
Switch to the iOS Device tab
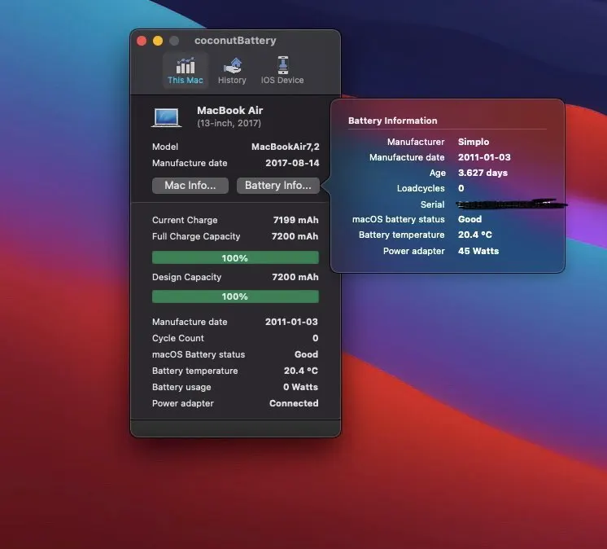[282, 71]
